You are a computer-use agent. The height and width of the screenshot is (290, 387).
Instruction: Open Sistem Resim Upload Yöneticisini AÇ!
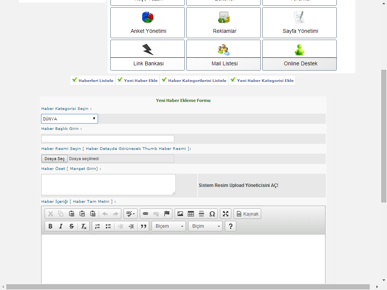(238, 185)
